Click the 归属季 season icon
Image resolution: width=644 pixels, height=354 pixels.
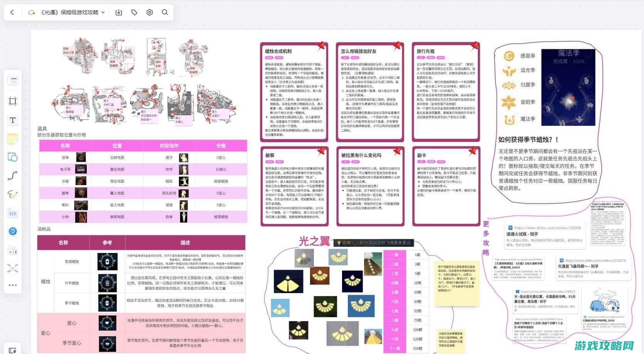(x=509, y=85)
